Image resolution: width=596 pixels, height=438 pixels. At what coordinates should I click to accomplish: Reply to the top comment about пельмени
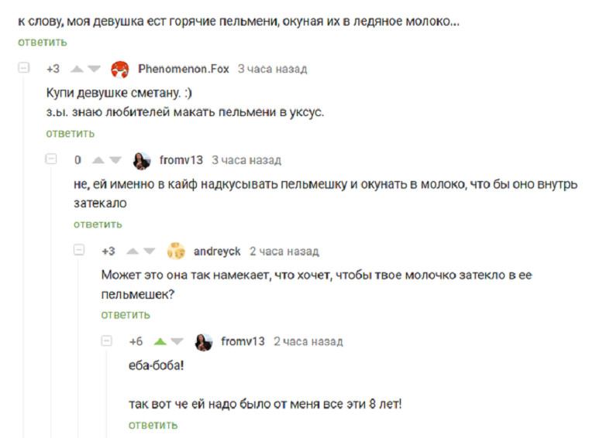click(43, 42)
